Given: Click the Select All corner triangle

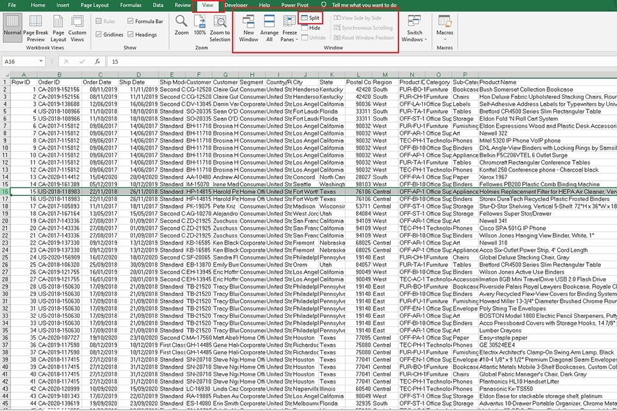Looking at the screenshot, I should (x=6, y=74).
